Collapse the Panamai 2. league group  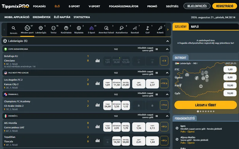pos(167,94)
